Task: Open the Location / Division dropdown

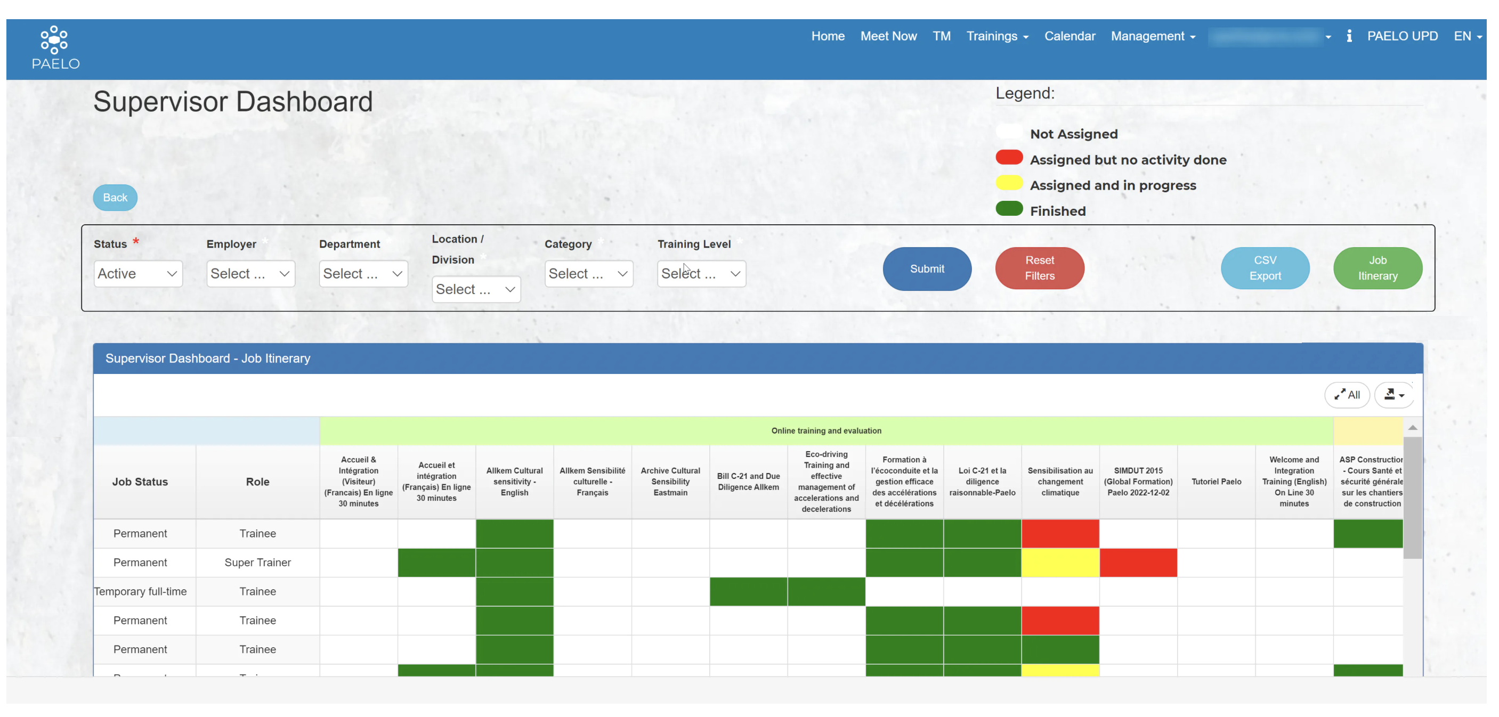Action: click(475, 289)
